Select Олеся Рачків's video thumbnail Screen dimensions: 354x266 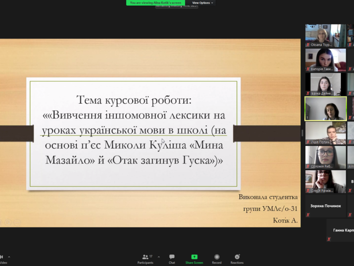pyautogui.click(x=325, y=182)
